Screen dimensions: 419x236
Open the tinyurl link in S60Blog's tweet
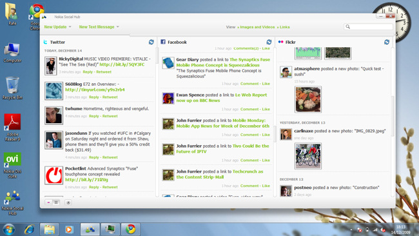click(95, 90)
